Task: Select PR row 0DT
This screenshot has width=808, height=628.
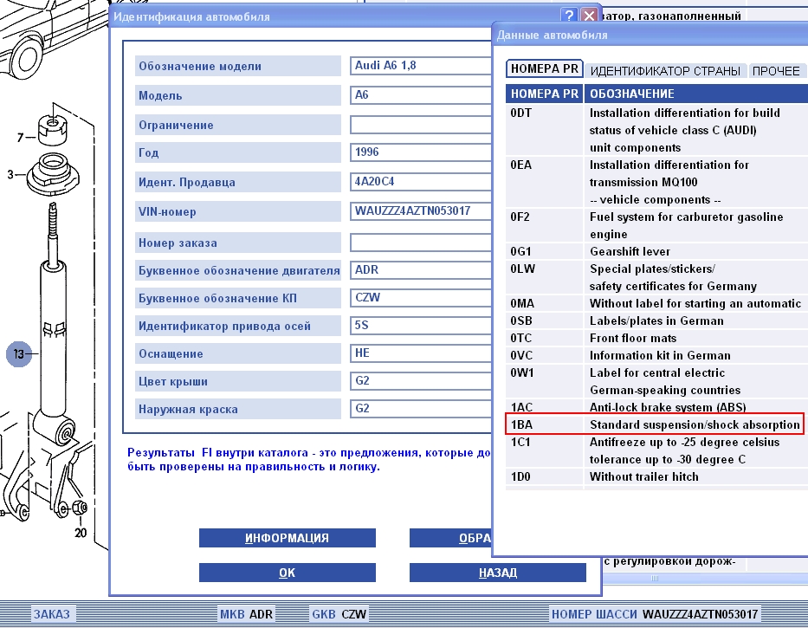Action: [x=656, y=130]
